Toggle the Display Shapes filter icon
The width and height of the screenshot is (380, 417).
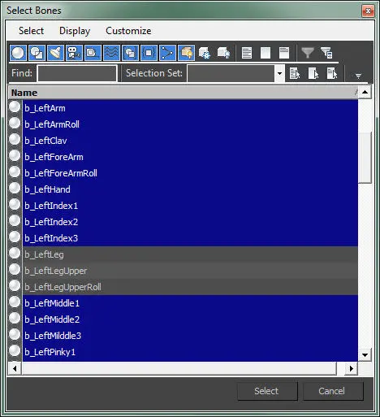[x=37, y=53]
